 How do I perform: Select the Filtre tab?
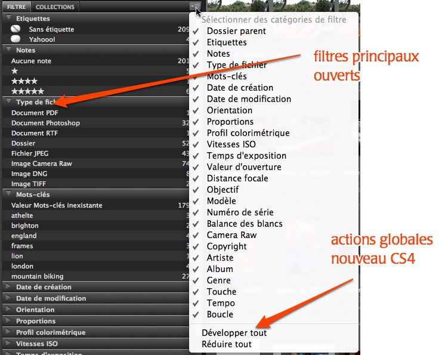click(16, 7)
